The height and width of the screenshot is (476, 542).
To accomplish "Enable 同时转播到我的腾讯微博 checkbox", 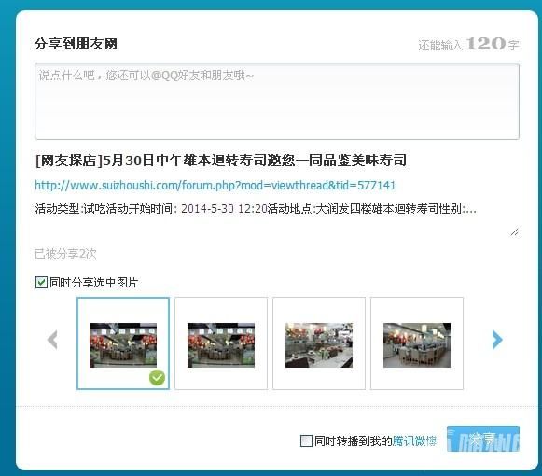I will click(306, 441).
